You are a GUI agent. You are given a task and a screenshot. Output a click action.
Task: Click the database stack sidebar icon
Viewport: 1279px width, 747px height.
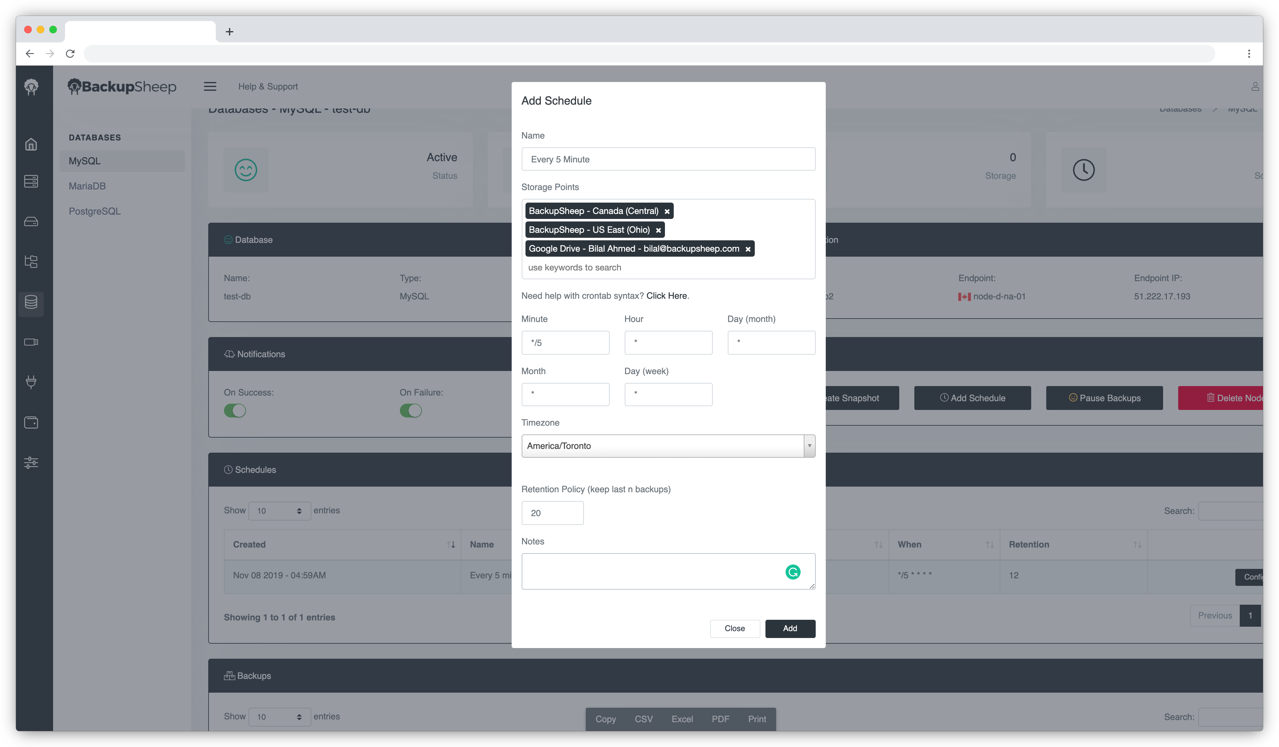(x=31, y=303)
